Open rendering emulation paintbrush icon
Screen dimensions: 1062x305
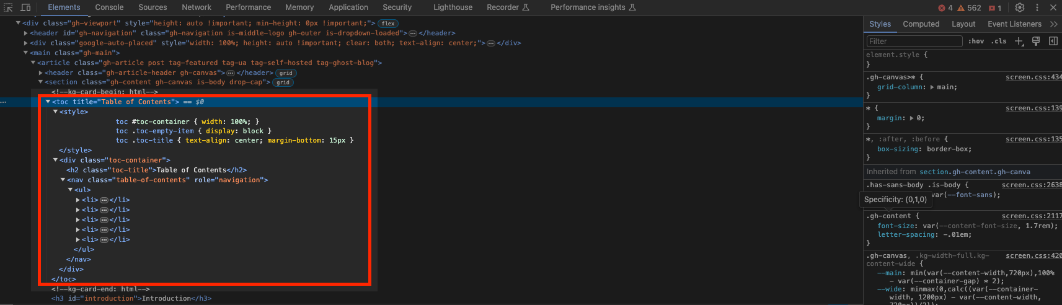pos(1035,41)
